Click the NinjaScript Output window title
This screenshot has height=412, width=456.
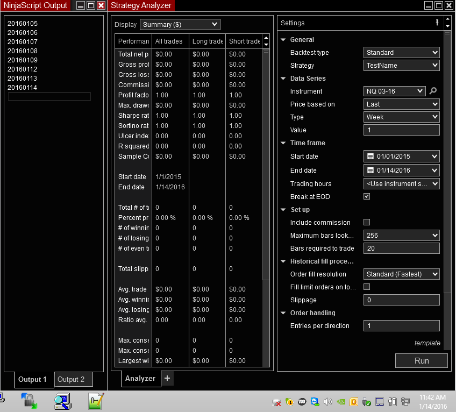tap(35, 5)
